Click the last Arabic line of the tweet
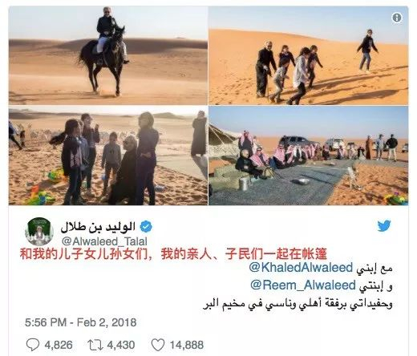Viewport: 417px width, 356px height. click(x=298, y=304)
